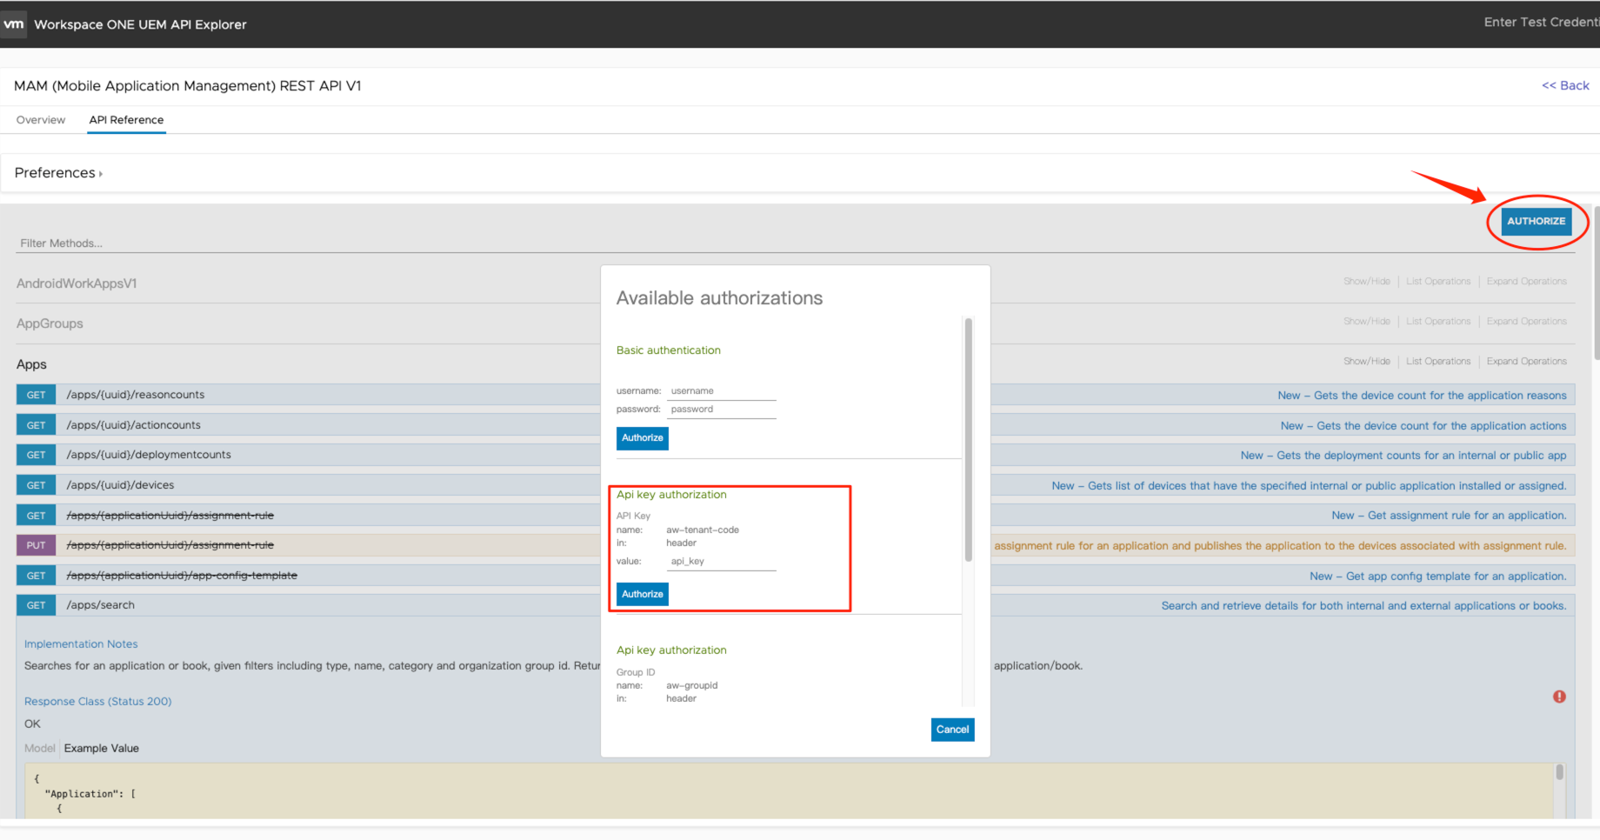
Task: Switch to the Overview tab
Action: coord(41,120)
